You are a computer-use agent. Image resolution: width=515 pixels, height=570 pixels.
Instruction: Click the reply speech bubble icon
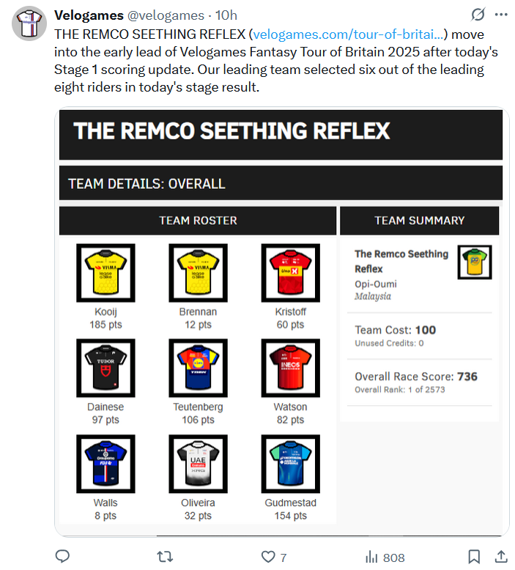point(63,557)
